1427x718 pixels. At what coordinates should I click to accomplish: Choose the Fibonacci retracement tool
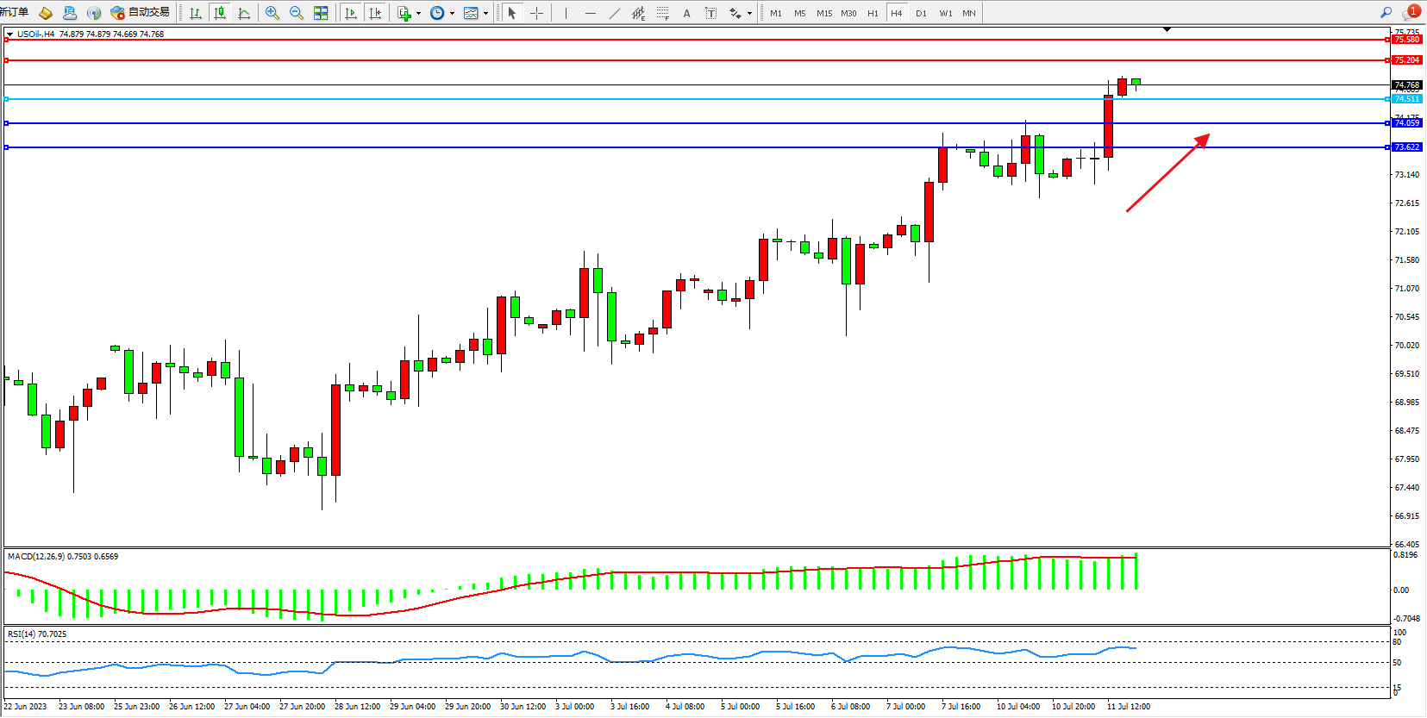pos(662,13)
